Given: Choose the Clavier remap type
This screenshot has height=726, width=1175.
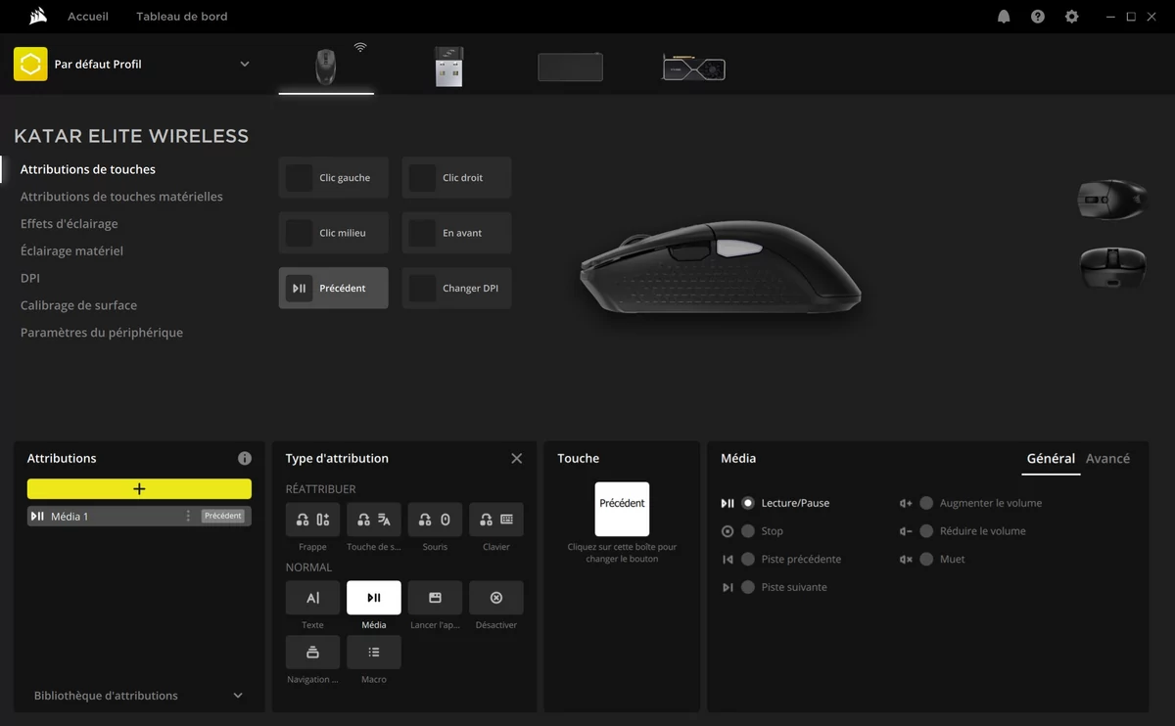Looking at the screenshot, I should pyautogui.click(x=496, y=520).
